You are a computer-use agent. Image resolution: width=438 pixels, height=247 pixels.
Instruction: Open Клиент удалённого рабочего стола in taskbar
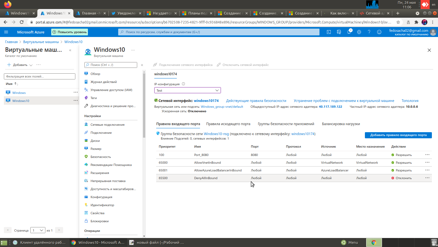pos(39,242)
